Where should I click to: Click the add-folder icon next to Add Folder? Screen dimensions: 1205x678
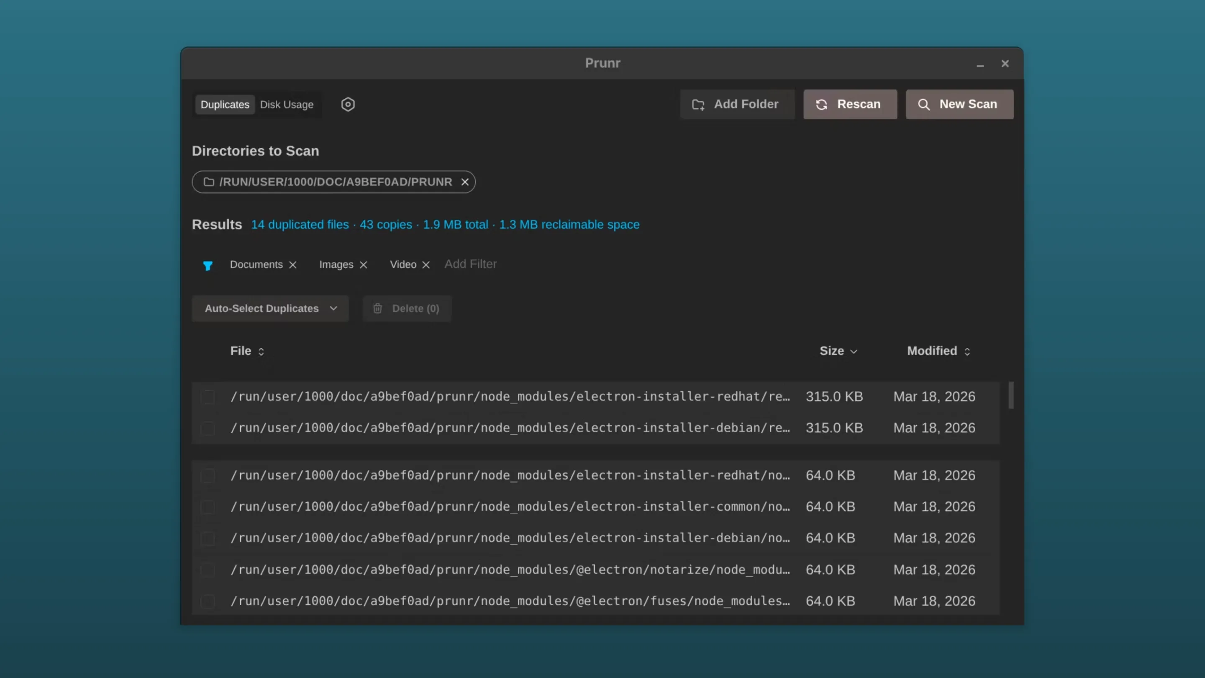click(698, 104)
